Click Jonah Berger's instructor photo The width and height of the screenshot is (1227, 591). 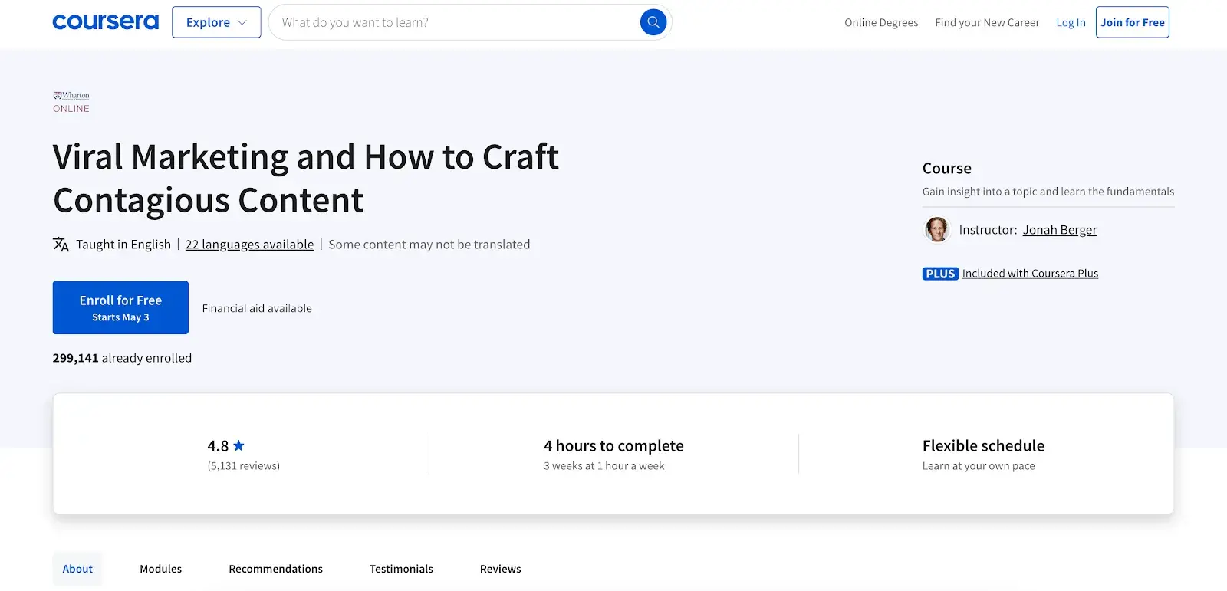pos(936,230)
